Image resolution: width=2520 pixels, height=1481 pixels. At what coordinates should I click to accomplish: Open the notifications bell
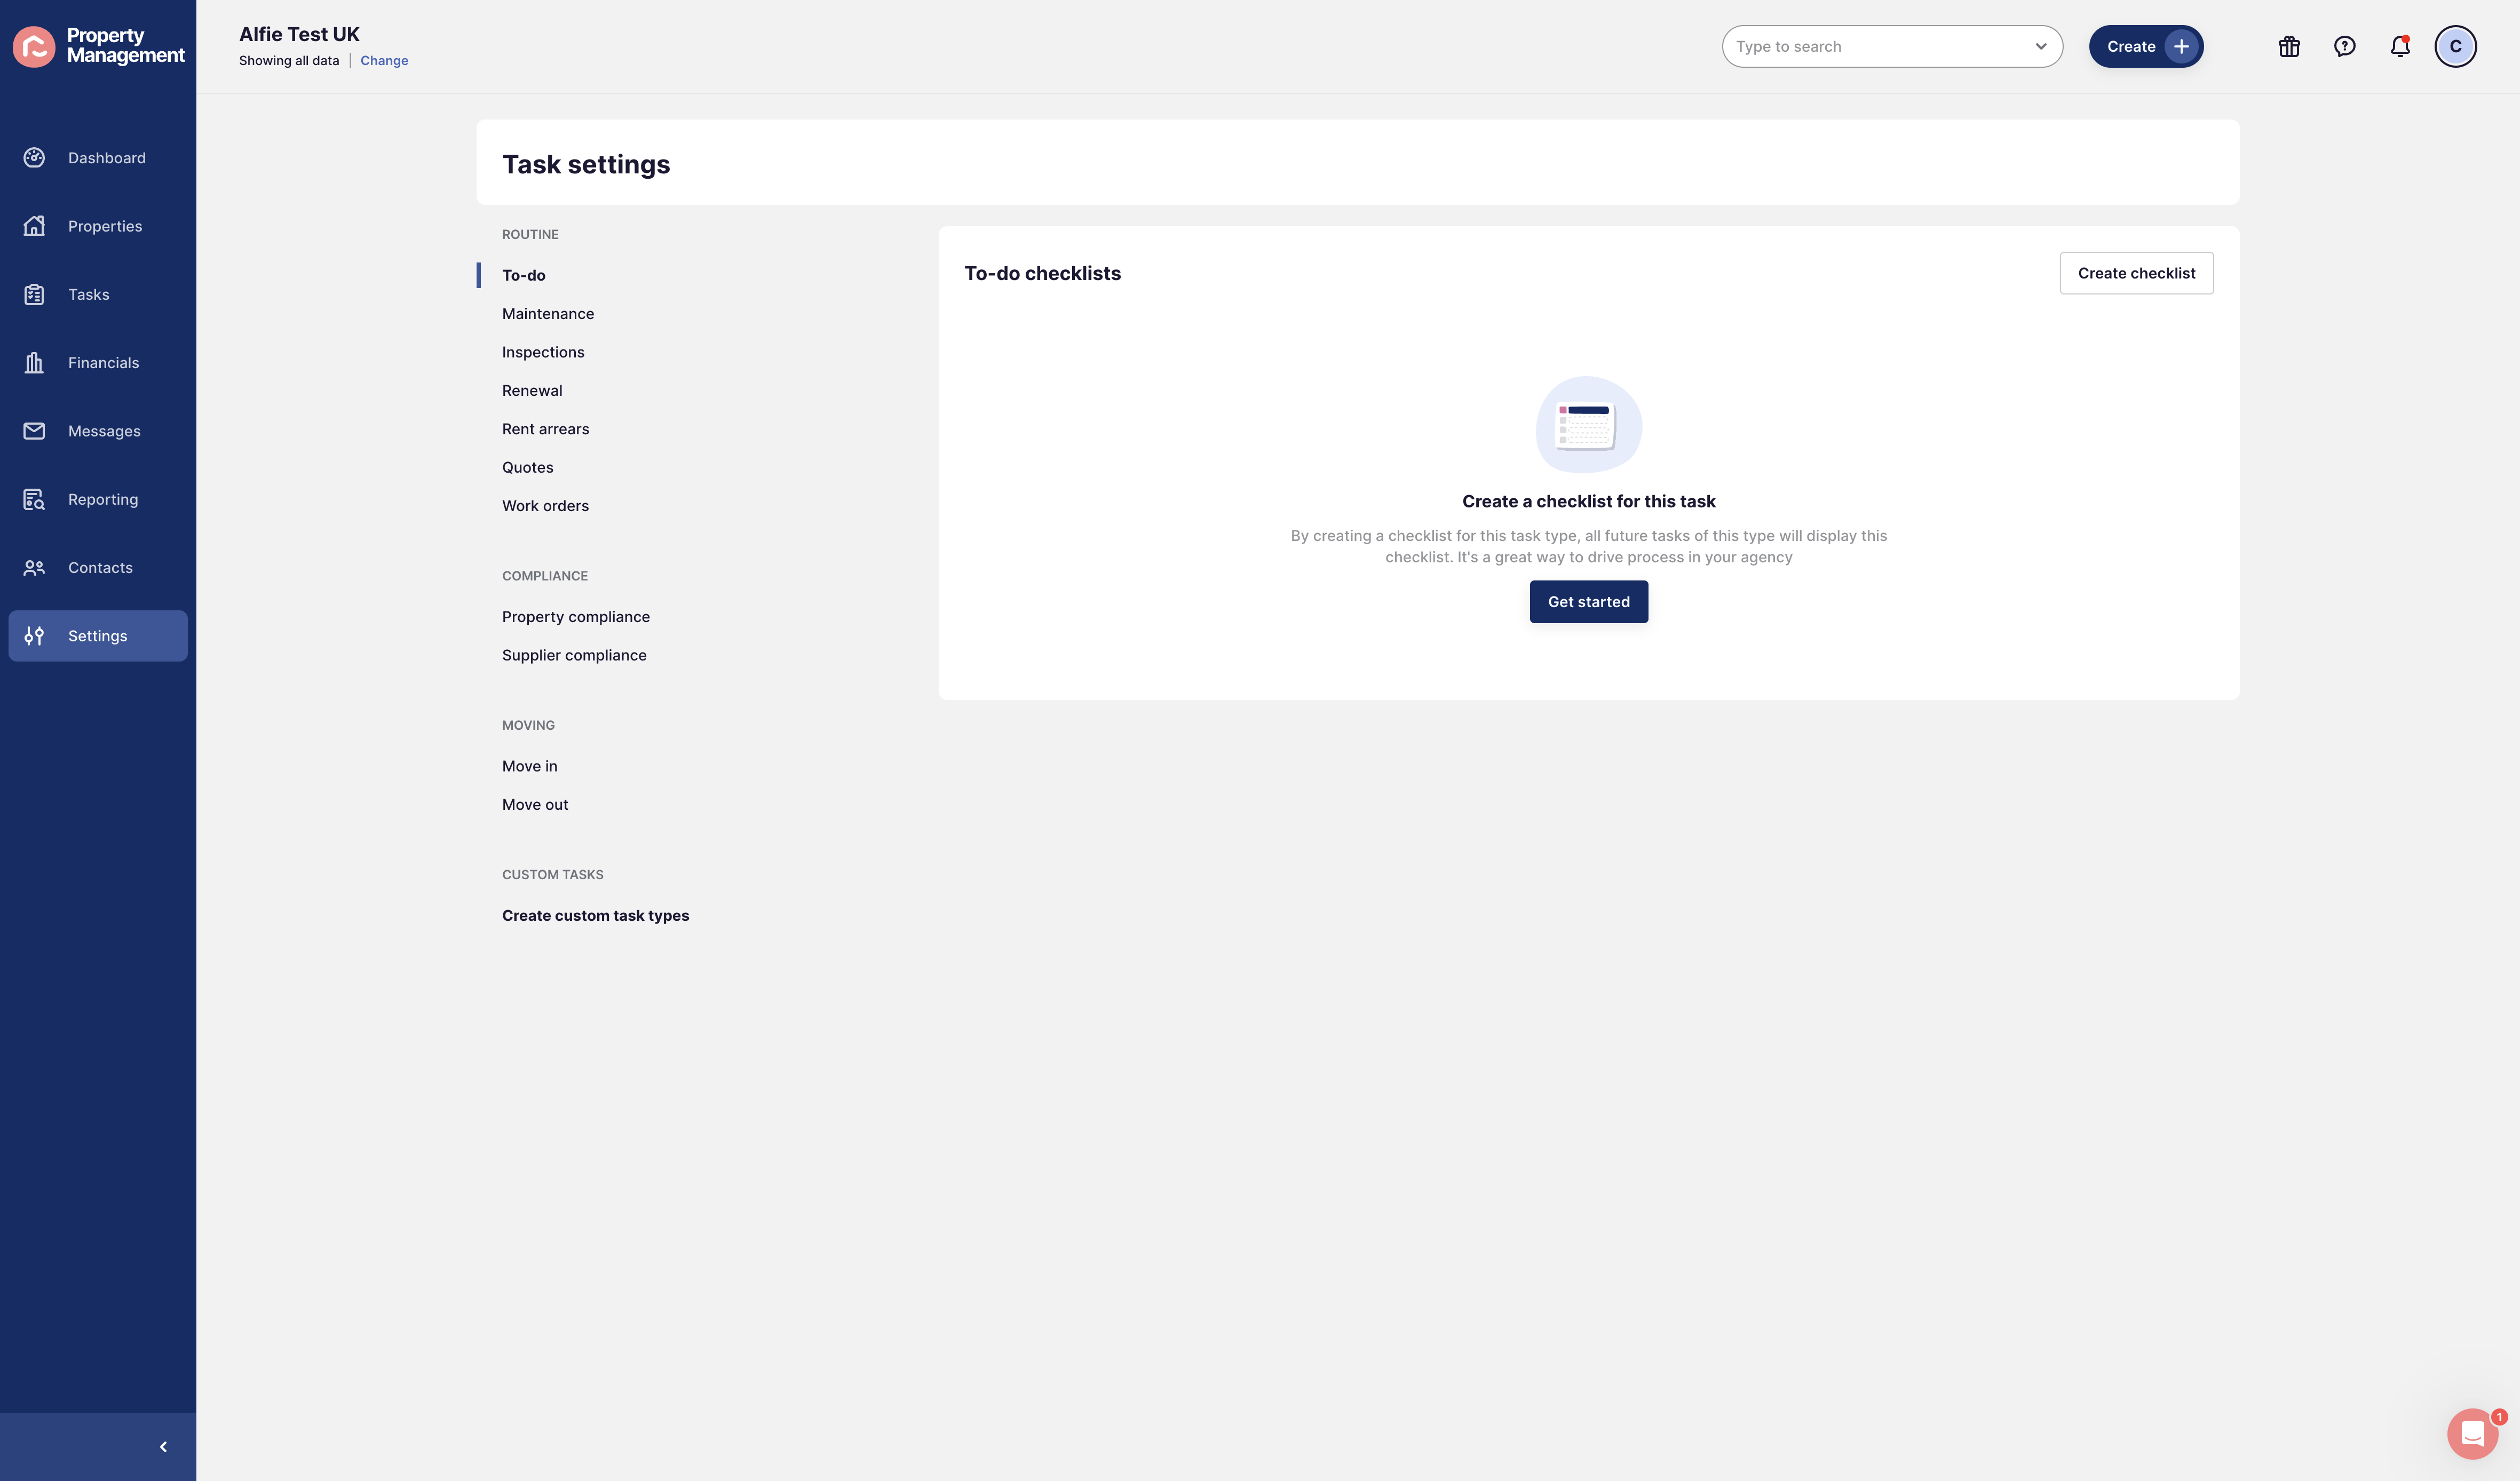2400,46
